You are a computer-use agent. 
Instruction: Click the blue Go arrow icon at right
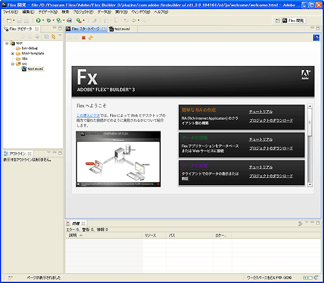(316, 38)
